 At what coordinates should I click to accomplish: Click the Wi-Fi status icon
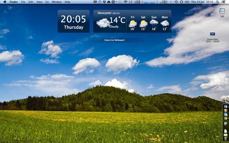pos(125,2)
